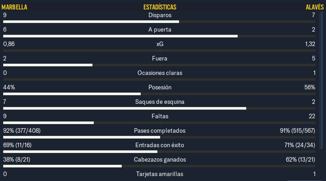Click the Fuera stat label
326x181 pixels.
click(x=160, y=59)
